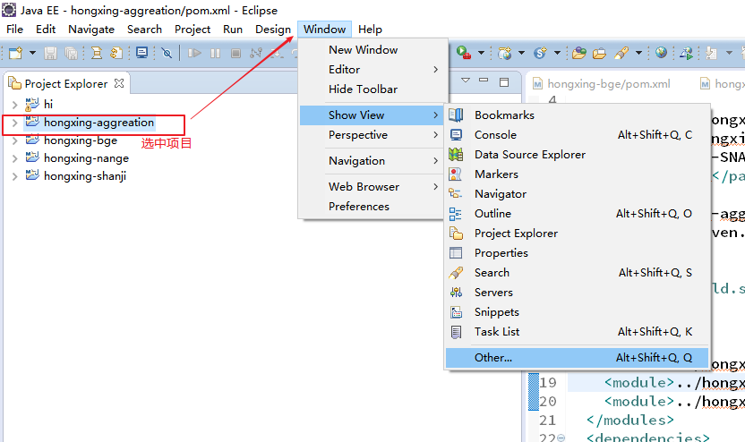
Task: Show the Snippets view
Action: click(577, 312)
